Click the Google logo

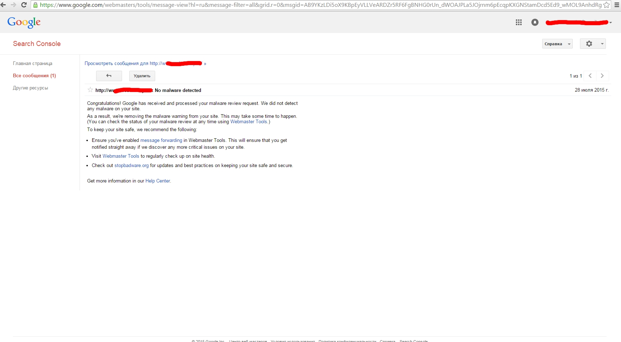click(x=24, y=22)
